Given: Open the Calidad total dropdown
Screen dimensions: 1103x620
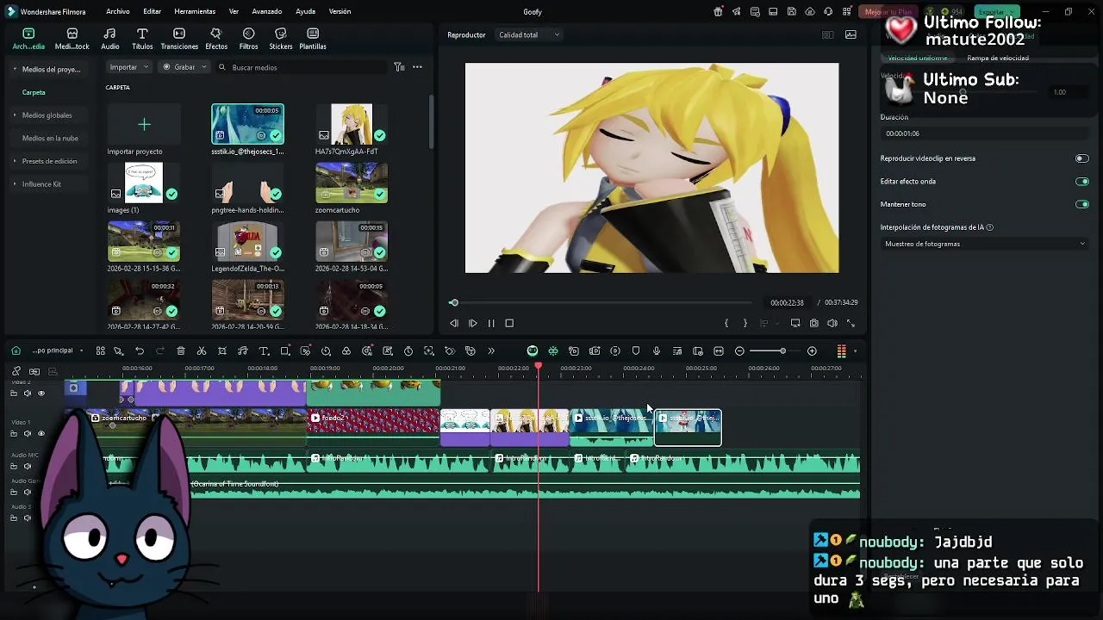Looking at the screenshot, I should click(x=529, y=35).
